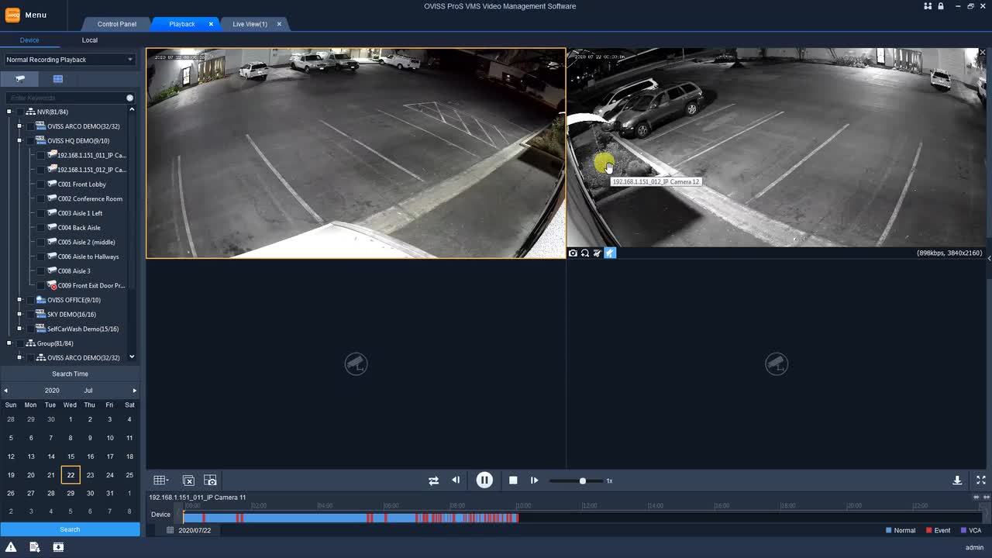Take a snapshot of the camera 12 pane

coord(573,253)
